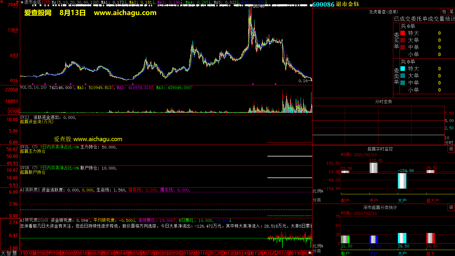Screen dimensions: 455x256
Task: Click the 分时 label beside the intraday chart
Action: [x=449, y=142]
